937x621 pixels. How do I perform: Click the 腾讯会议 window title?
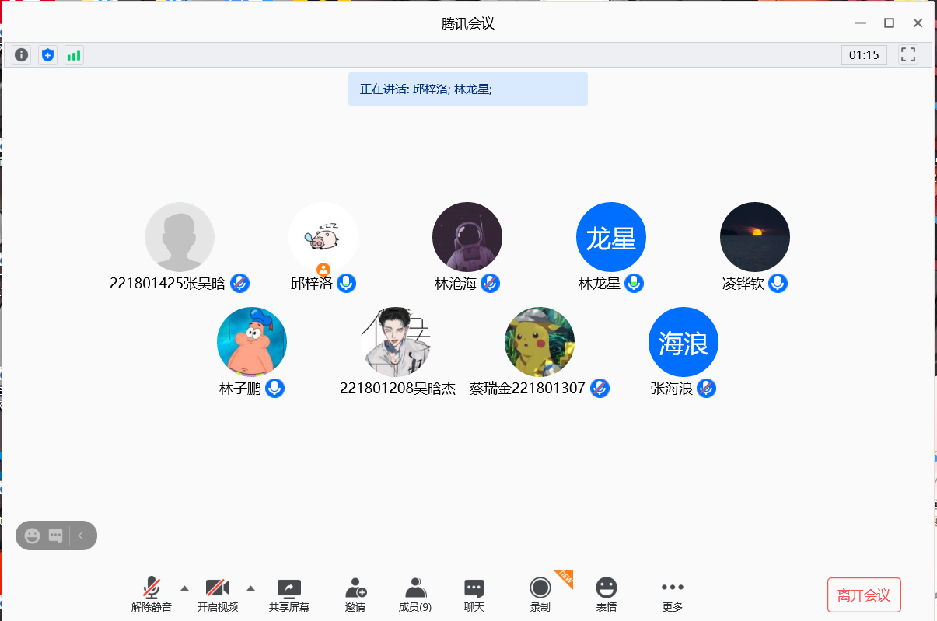tap(468, 23)
